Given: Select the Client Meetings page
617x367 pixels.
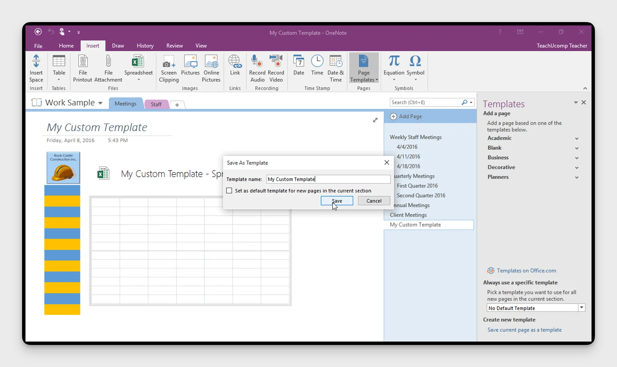Looking at the screenshot, I should click(x=408, y=215).
